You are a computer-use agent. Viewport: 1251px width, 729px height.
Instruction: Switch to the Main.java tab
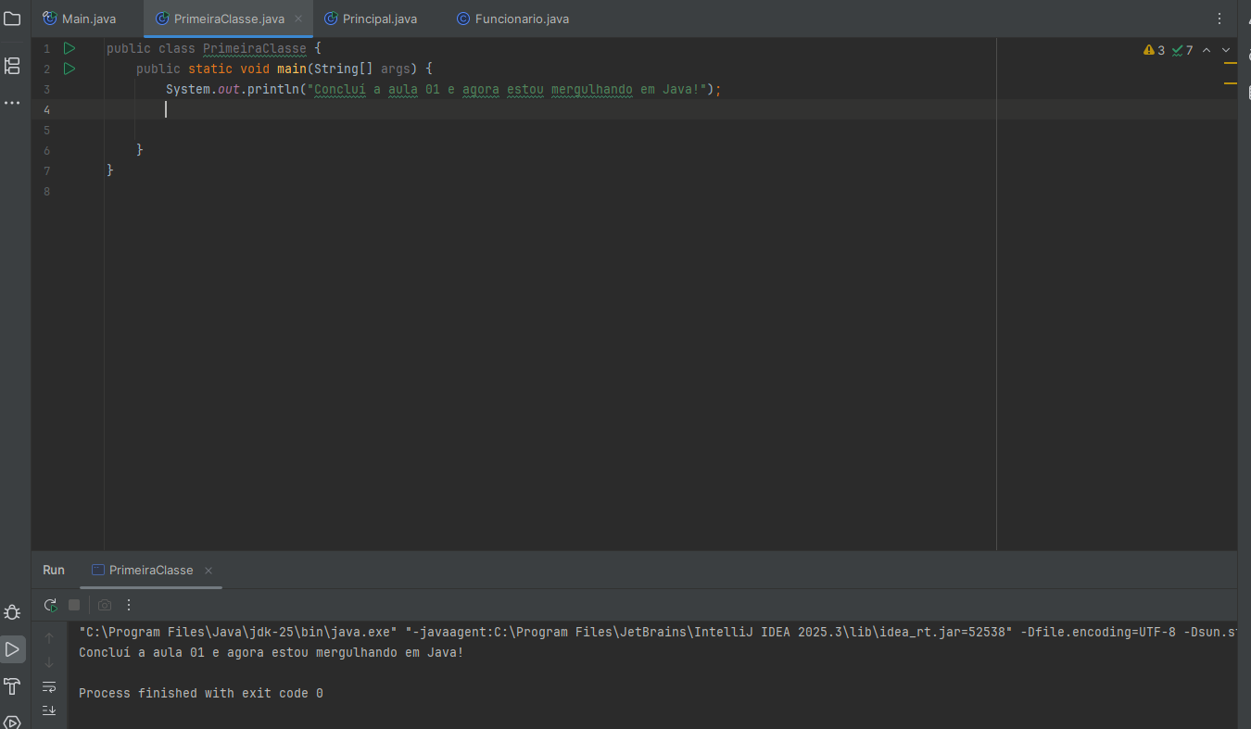point(80,19)
